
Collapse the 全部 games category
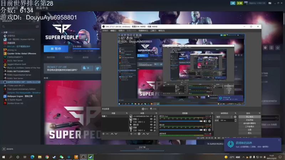tap(2, 32)
